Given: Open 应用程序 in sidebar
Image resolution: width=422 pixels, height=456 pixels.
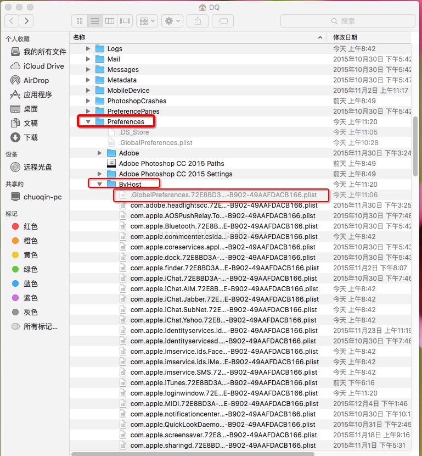Looking at the screenshot, I should point(31,94).
